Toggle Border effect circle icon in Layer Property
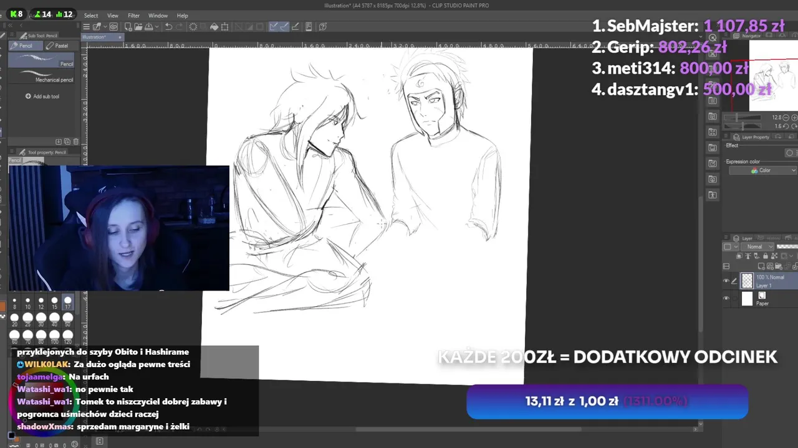 (x=790, y=153)
